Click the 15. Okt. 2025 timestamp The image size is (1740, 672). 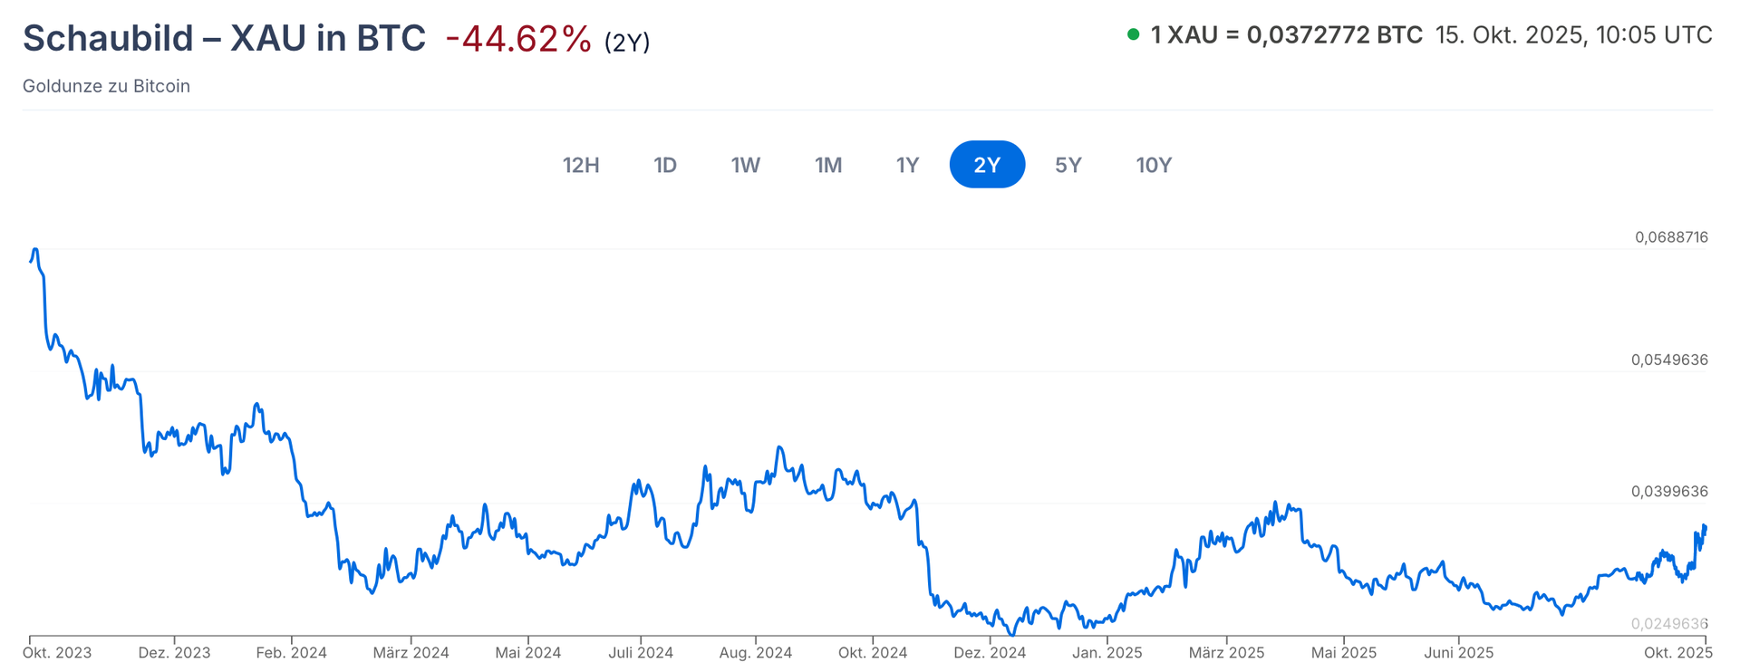[1573, 35]
